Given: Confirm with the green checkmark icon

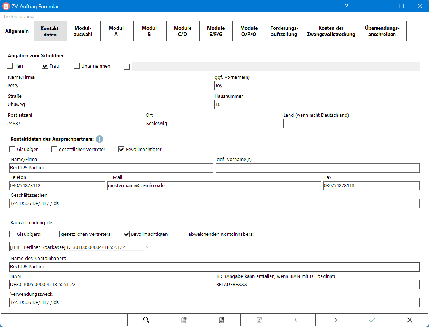Looking at the screenshot, I should pyautogui.click(x=372, y=320).
